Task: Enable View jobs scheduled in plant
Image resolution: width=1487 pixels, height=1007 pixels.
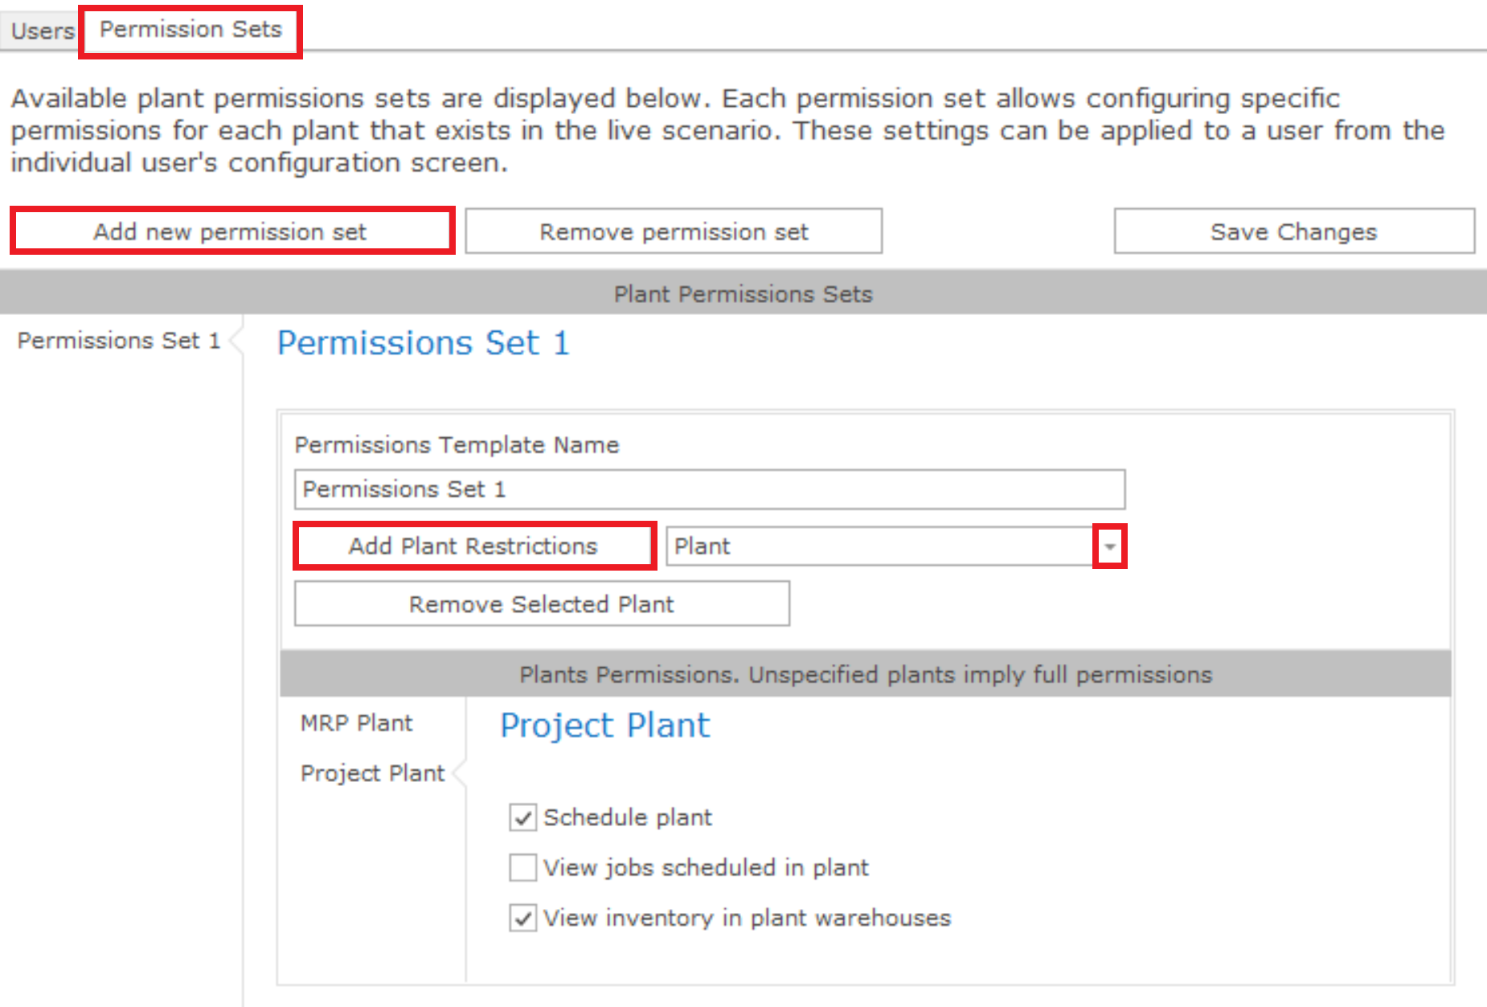Action: pyautogui.click(x=523, y=868)
